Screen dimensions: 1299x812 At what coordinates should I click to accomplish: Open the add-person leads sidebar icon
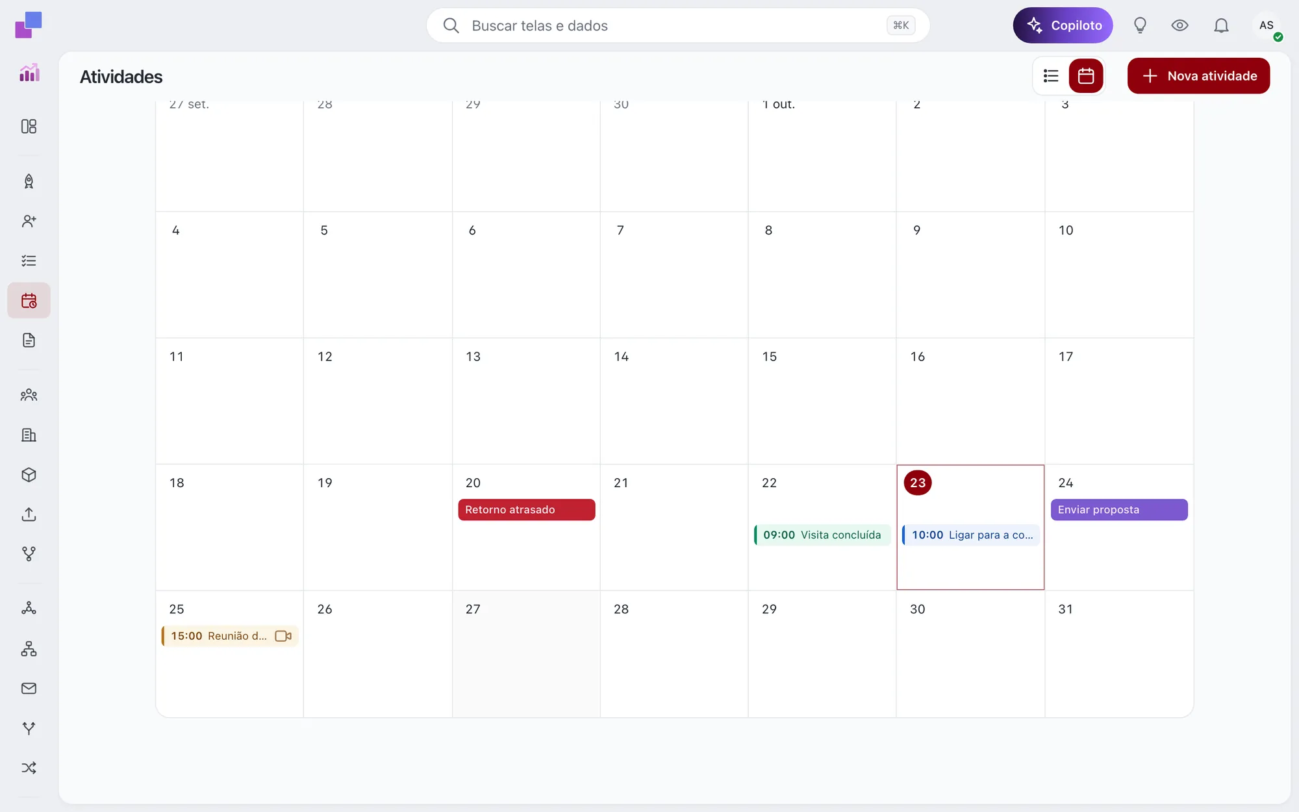pyautogui.click(x=29, y=221)
